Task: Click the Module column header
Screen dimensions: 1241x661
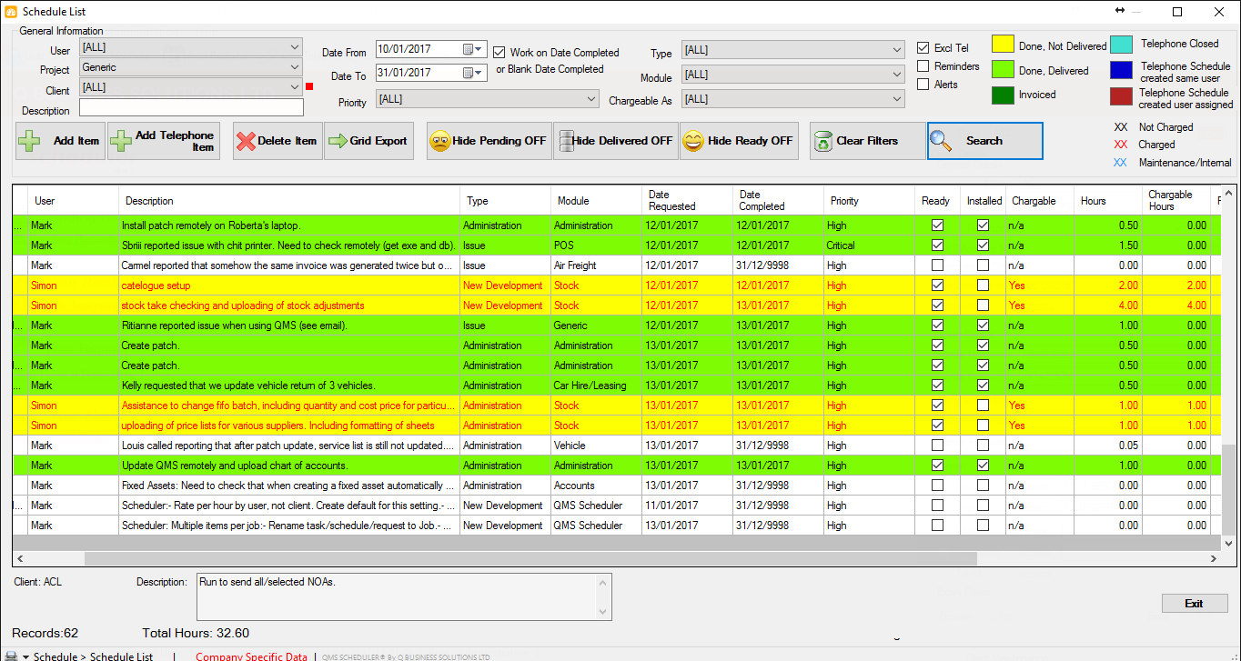Action: 596,201
